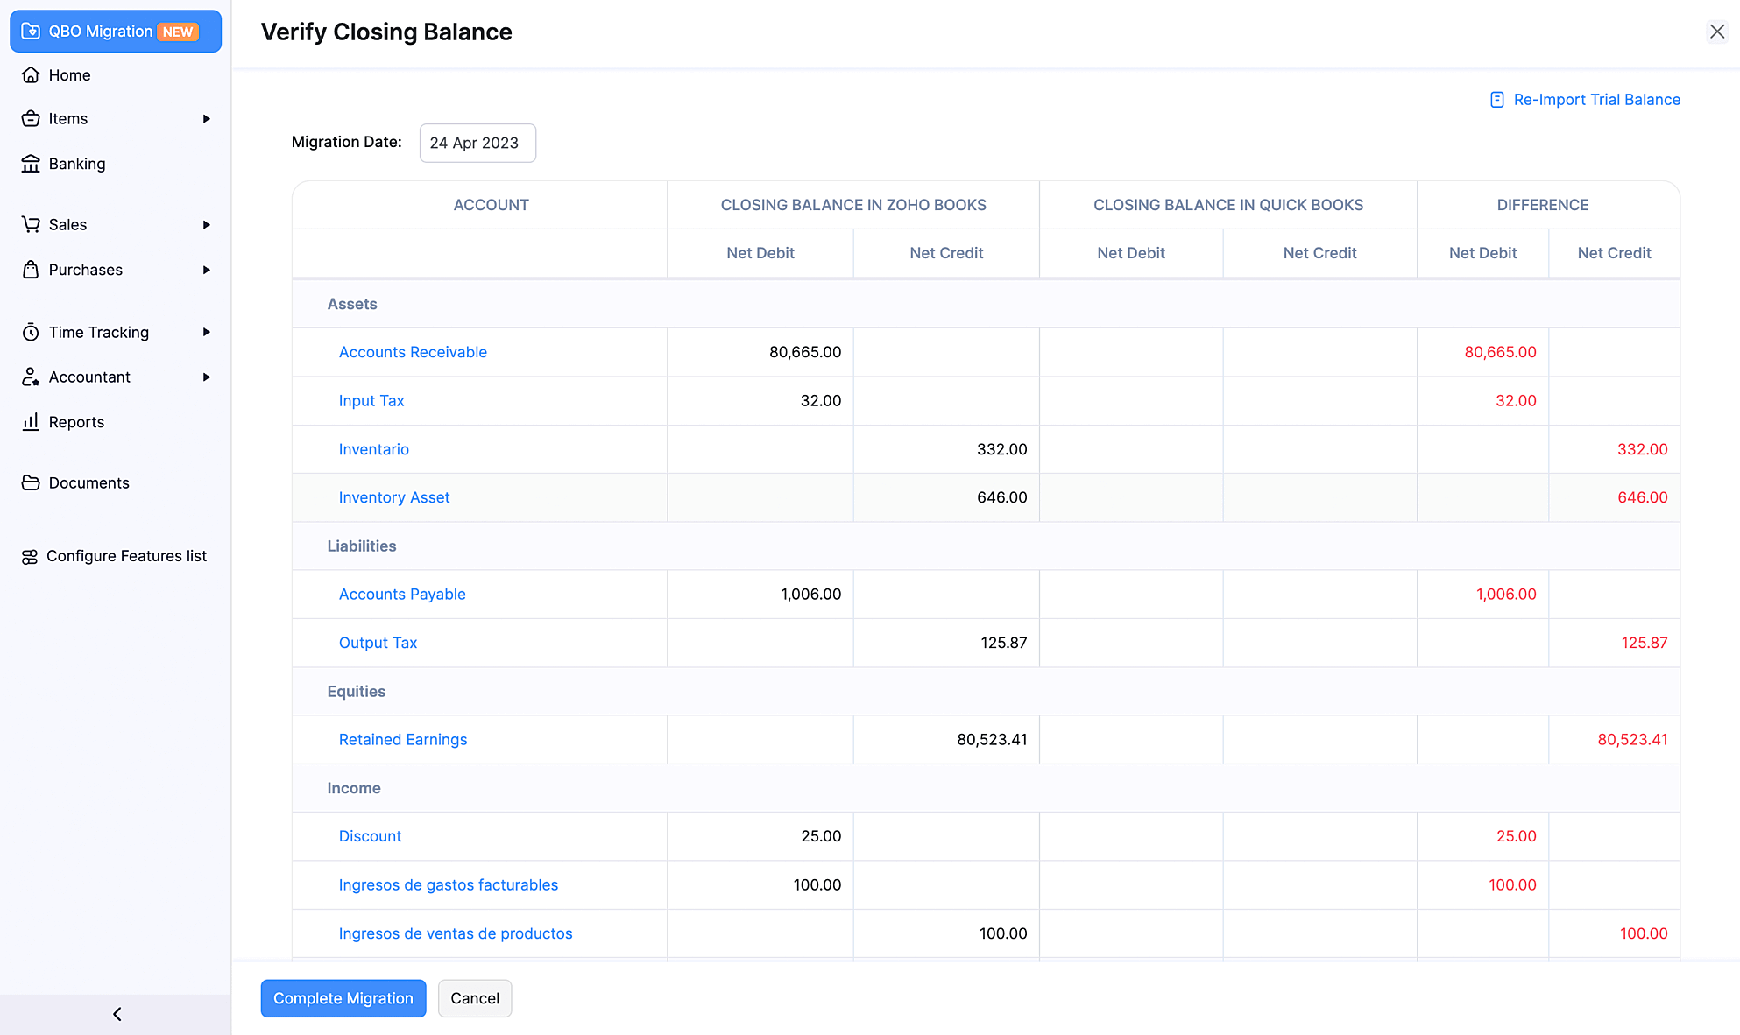
Task: Click the Migration Date field
Action: [x=477, y=143]
